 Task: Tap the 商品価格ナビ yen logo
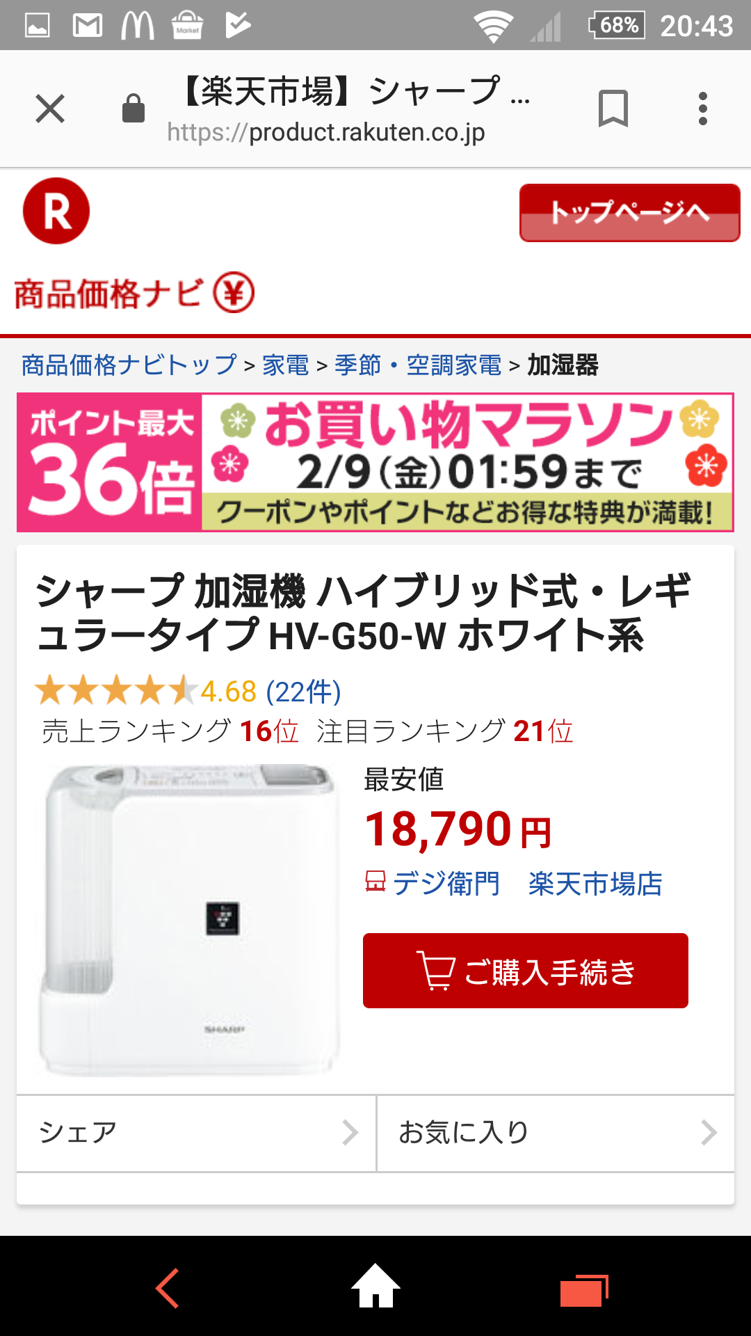134,294
